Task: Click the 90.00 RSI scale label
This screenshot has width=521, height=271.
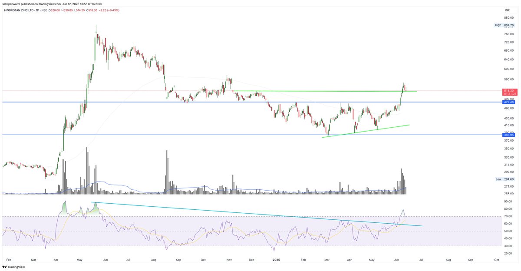Action: pyautogui.click(x=508, y=202)
